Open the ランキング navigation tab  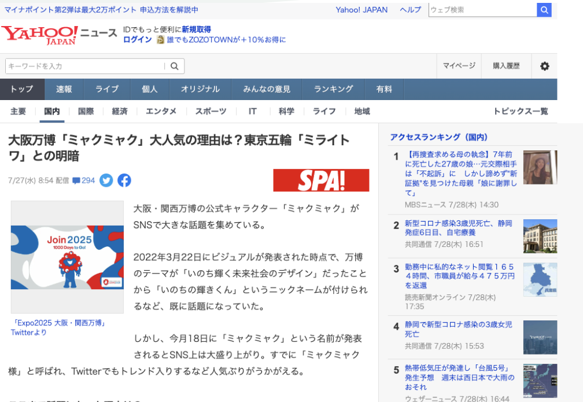pyautogui.click(x=334, y=89)
